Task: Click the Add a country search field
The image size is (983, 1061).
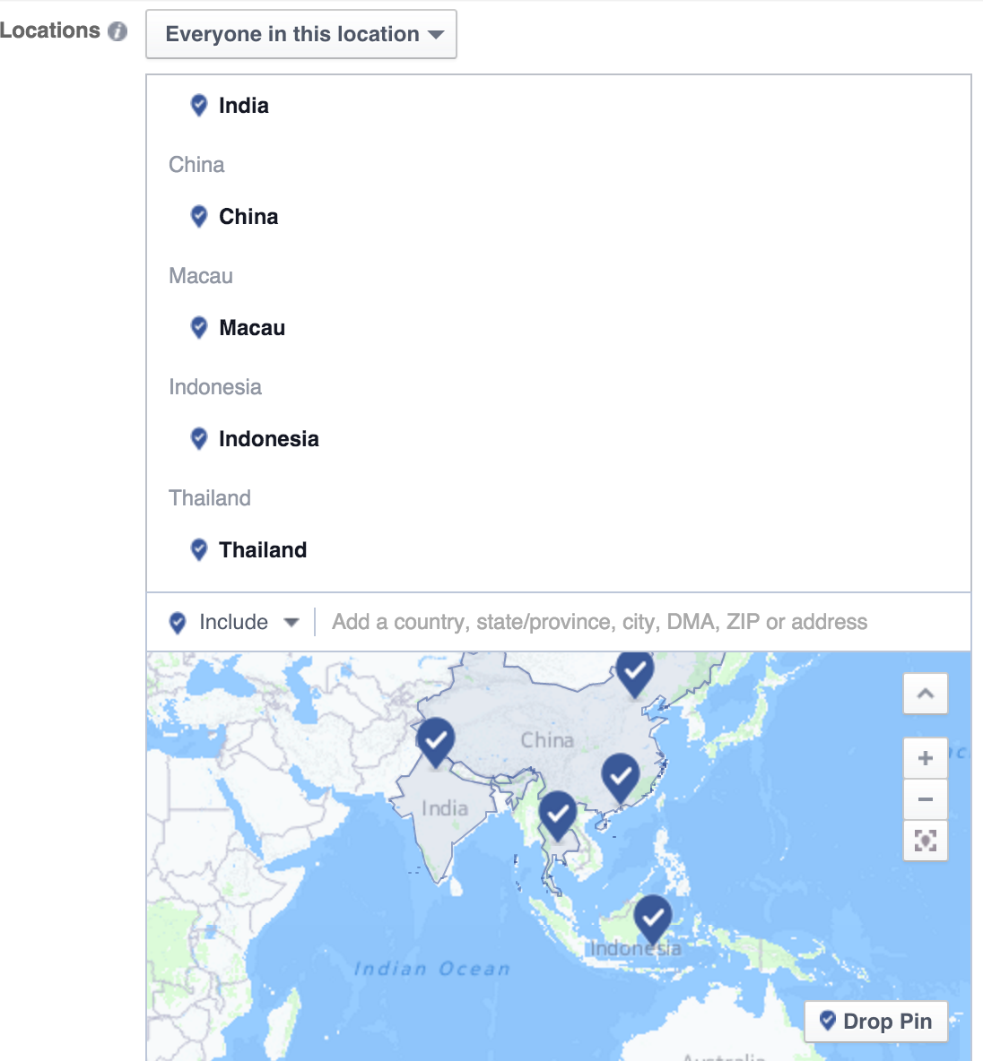Action: pyautogui.click(x=643, y=622)
